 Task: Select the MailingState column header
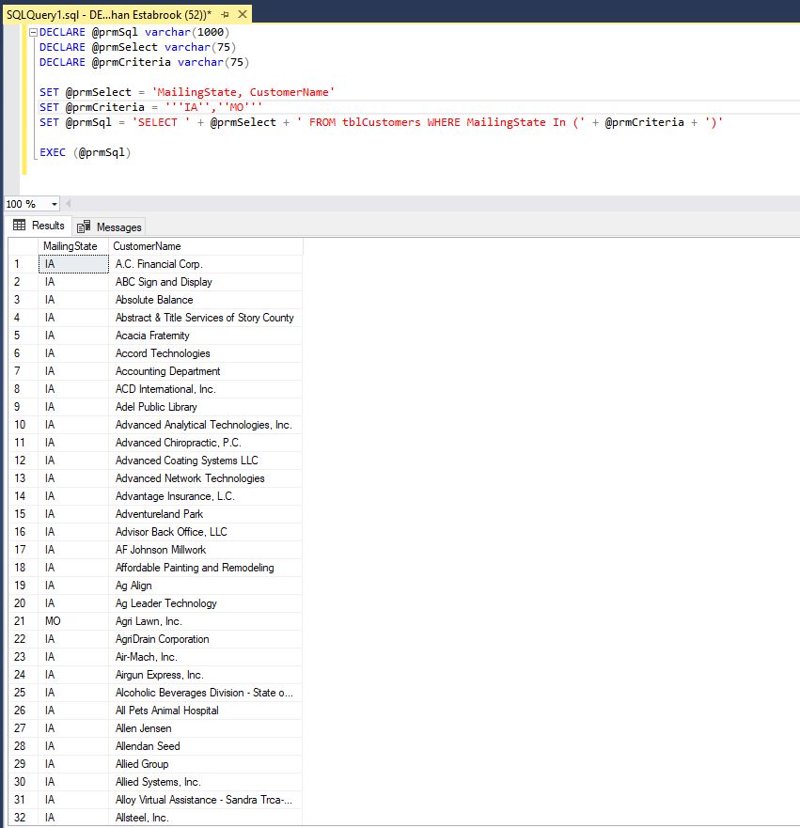[73, 246]
